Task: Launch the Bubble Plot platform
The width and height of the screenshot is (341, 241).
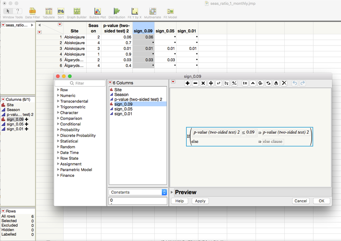Action: 97,13
